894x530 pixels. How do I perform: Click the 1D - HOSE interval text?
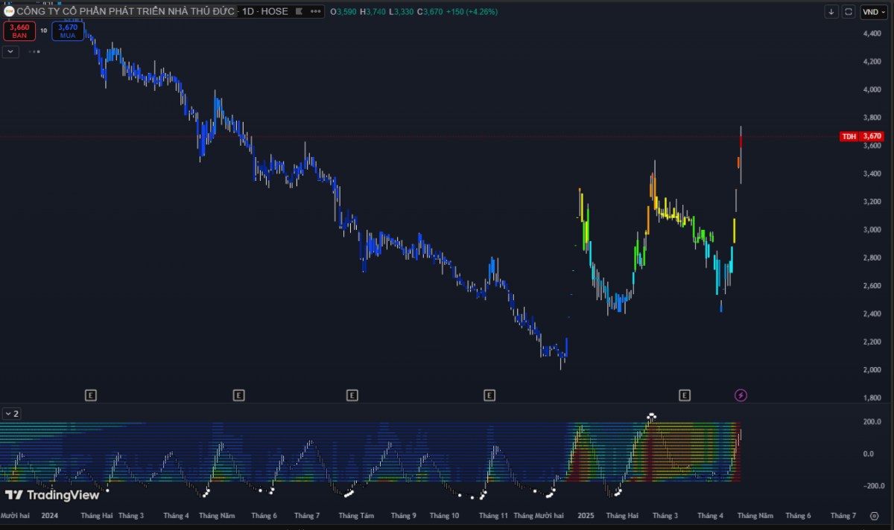pos(264,12)
